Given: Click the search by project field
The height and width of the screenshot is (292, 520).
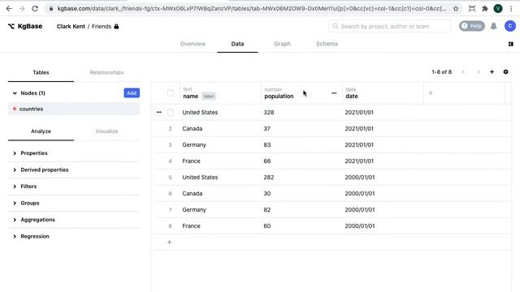Looking at the screenshot, I should pyautogui.click(x=390, y=26).
